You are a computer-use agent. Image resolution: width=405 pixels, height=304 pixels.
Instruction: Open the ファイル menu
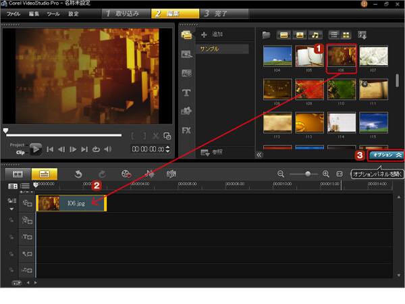[13, 14]
